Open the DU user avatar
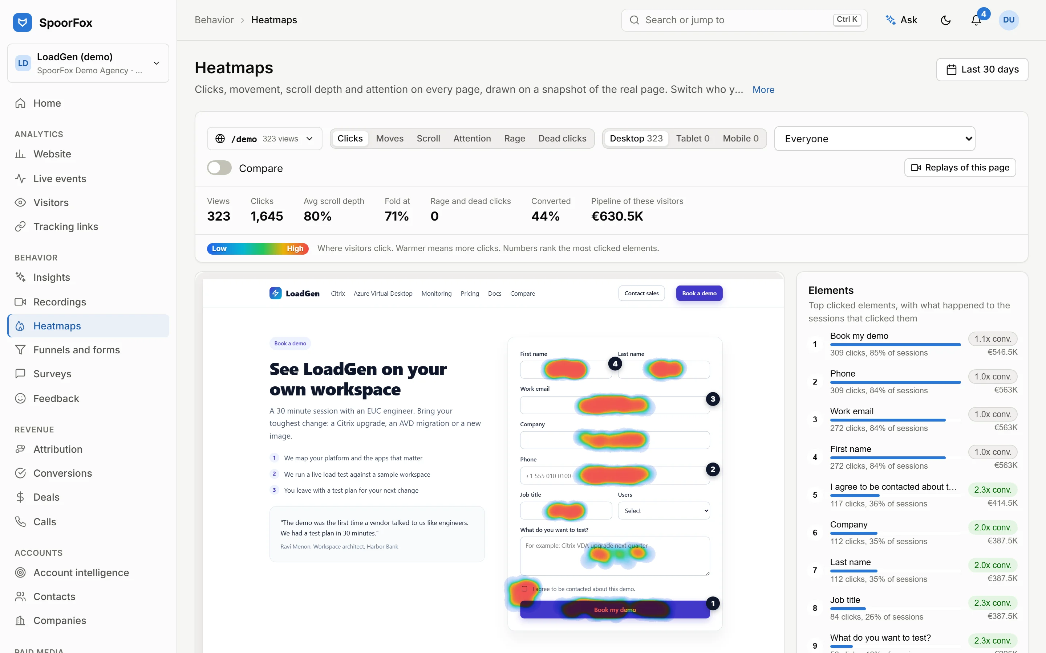 (1008, 20)
